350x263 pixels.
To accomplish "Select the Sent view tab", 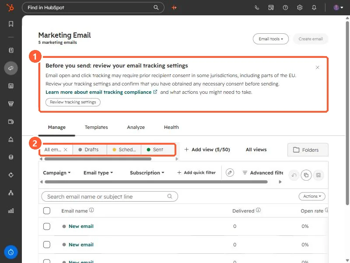I will click(x=158, y=149).
